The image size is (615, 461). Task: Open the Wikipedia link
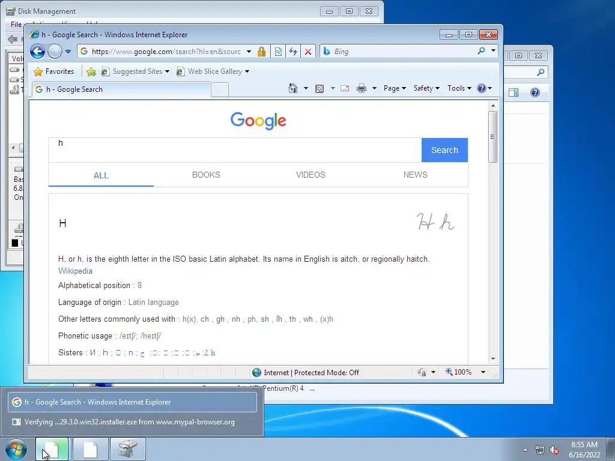click(75, 271)
